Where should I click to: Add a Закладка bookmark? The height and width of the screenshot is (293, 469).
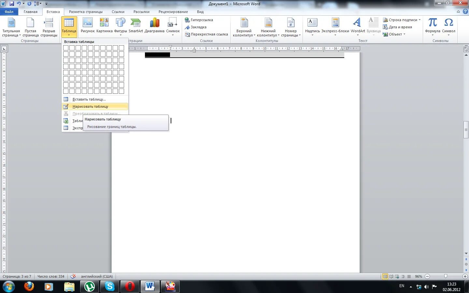pos(196,27)
